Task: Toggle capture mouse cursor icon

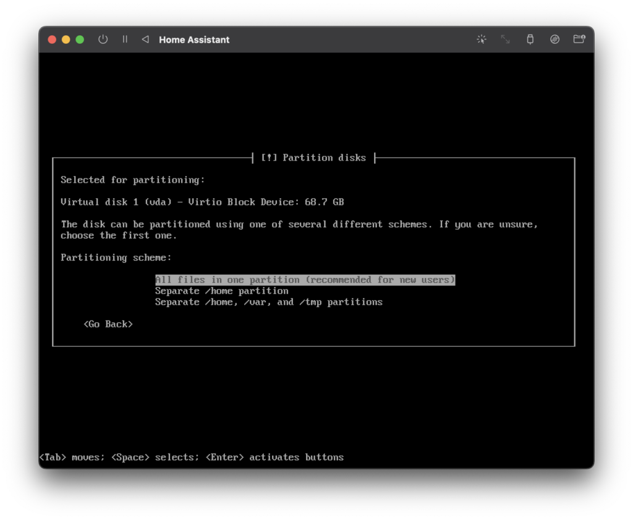Action: point(481,40)
